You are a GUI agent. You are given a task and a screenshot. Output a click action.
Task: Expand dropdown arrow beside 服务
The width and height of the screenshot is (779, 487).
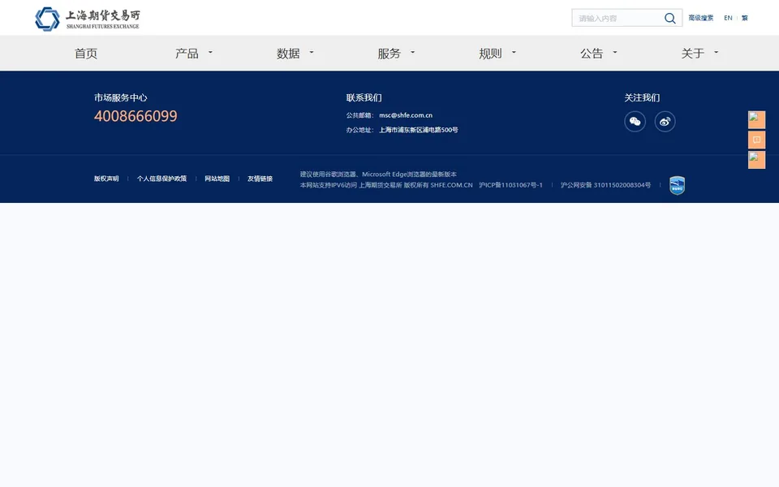pyautogui.click(x=412, y=52)
